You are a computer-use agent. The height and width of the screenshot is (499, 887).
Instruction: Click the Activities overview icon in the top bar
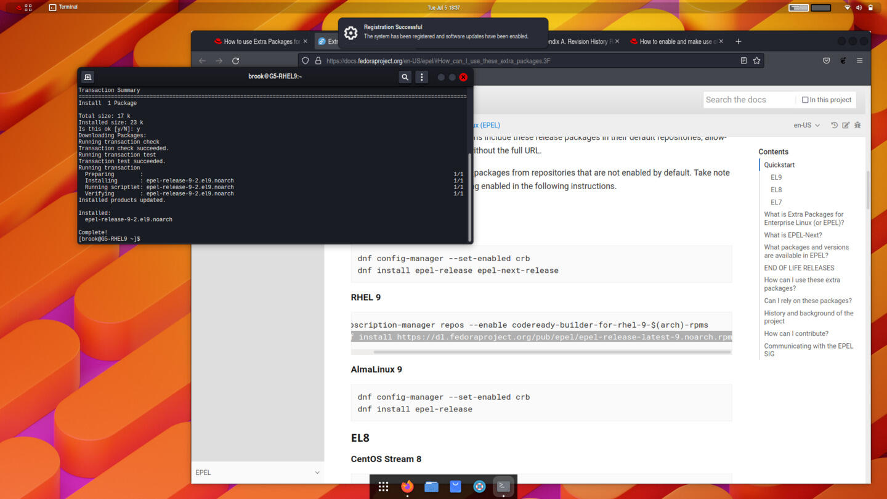click(x=28, y=7)
